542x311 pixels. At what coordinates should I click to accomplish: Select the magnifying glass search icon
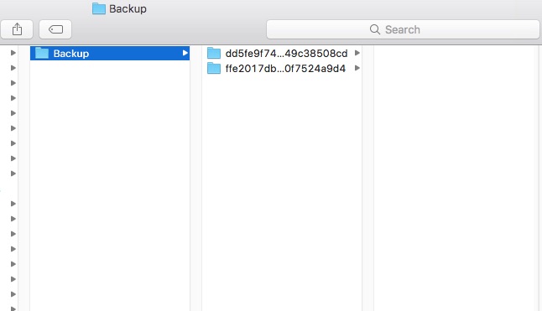coord(375,29)
